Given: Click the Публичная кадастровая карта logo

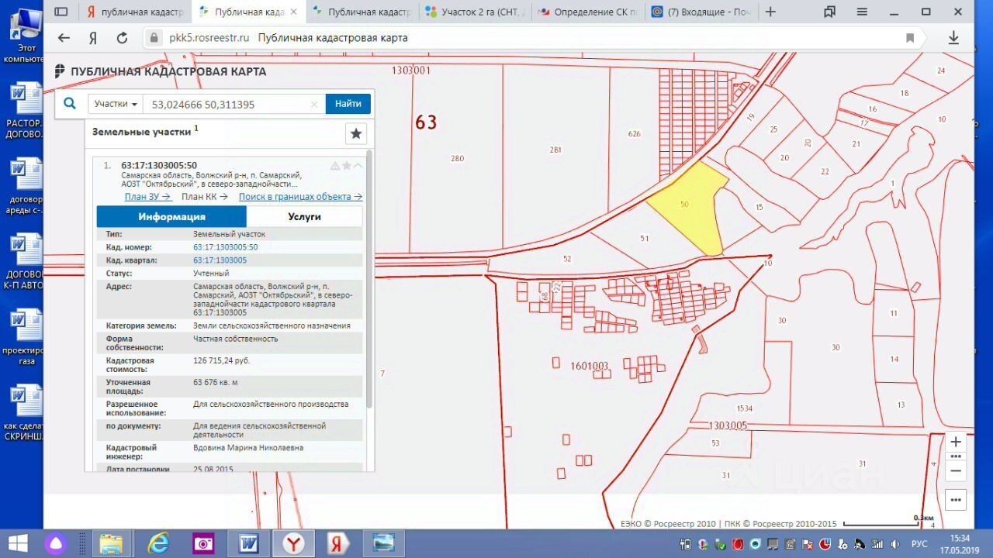Looking at the screenshot, I should pos(161,71).
